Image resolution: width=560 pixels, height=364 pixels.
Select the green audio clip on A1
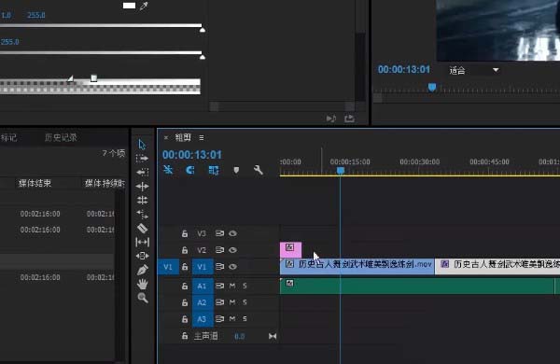click(x=417, y=287)
